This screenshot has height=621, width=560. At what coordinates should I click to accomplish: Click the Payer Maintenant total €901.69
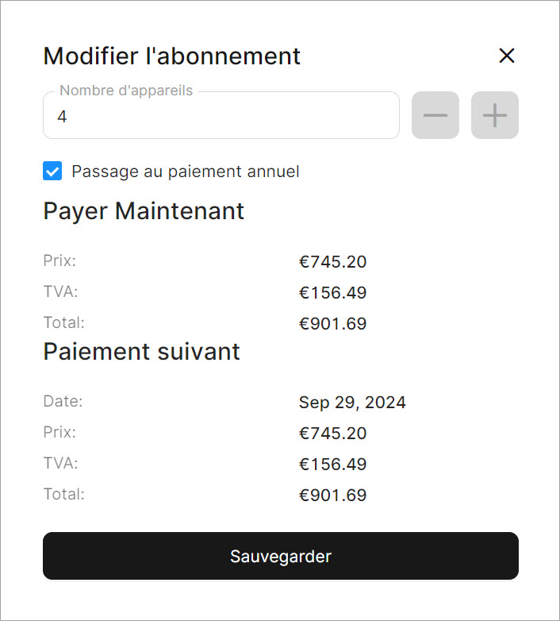(x=332, y=324)
